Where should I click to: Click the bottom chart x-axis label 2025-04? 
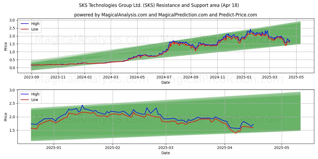coord(225,148)
